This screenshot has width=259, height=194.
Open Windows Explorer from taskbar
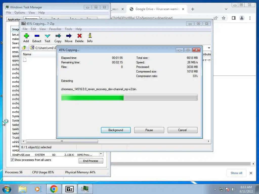pyautogui.click(x=23, y=189)
